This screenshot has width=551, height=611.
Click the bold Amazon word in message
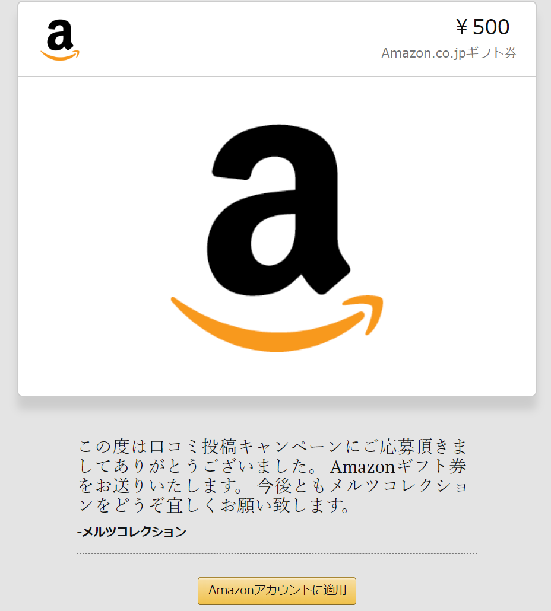tap(363, 467)
